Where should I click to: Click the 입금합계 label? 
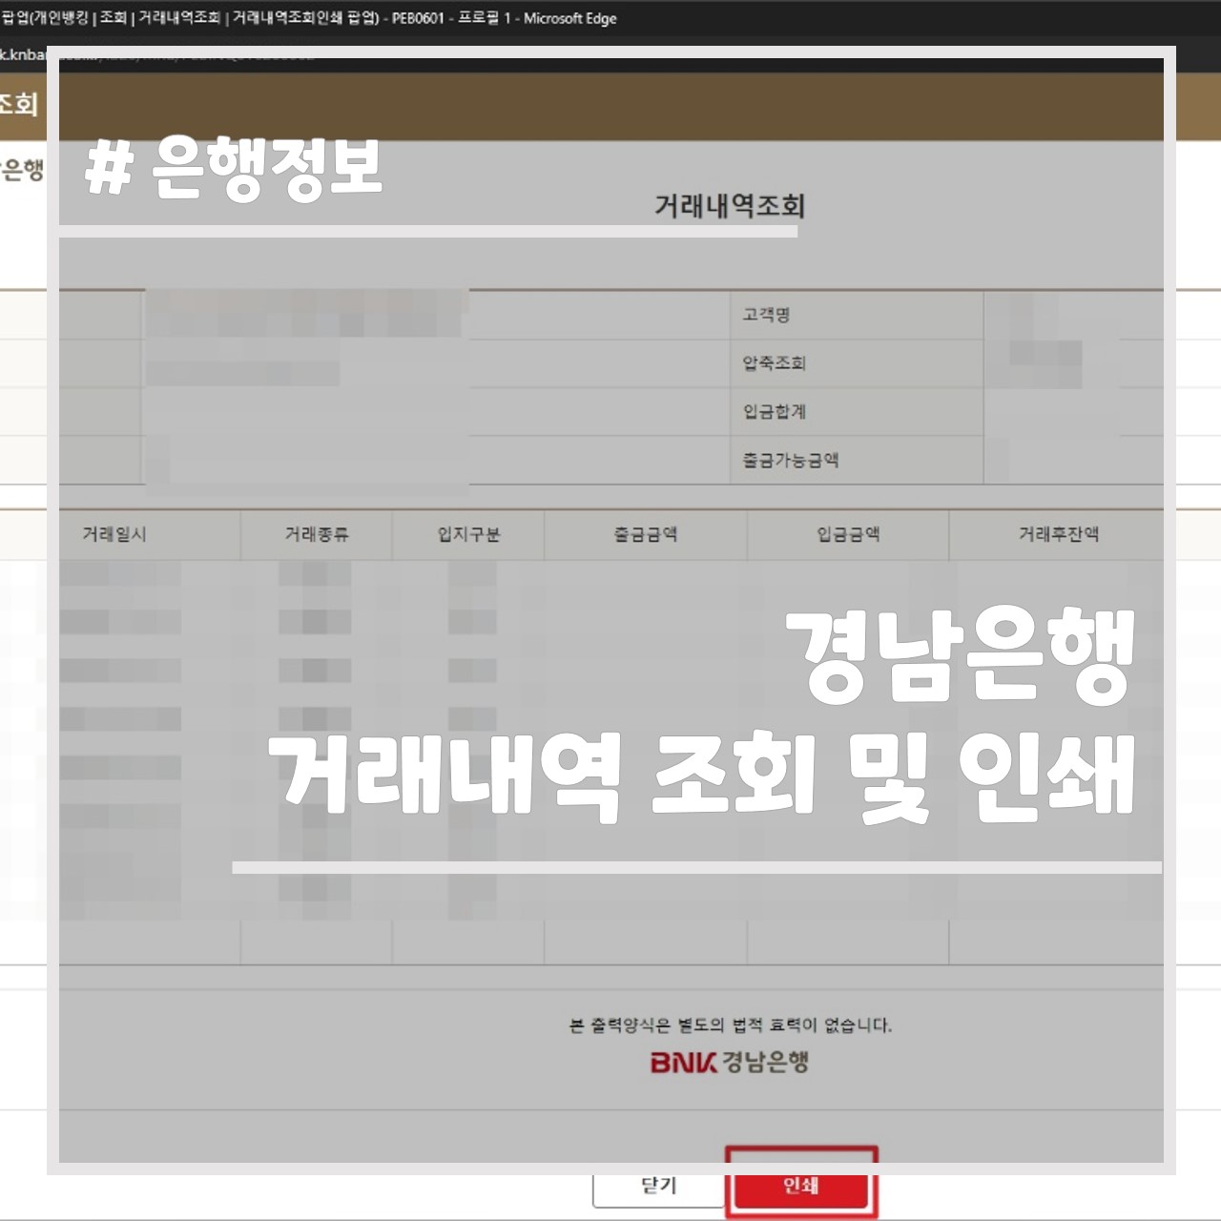point(775,412)
